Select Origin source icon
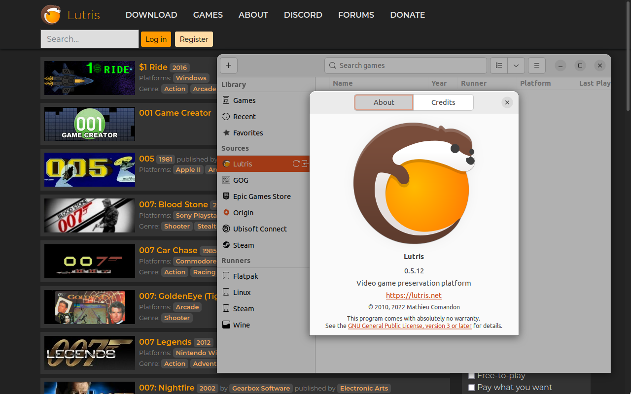631x394 pixels. [226, 213]
